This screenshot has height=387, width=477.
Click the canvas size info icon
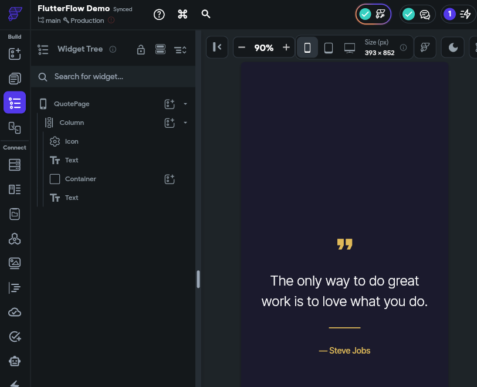(x=404, y=47)
